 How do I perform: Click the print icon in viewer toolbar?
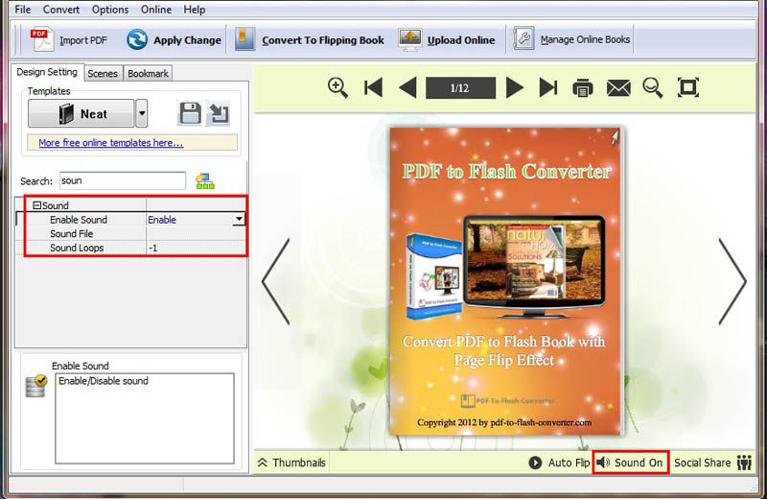point(582,88)
